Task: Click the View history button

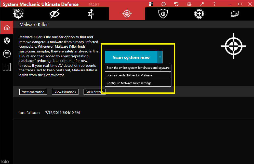Action: pos(95,92)
